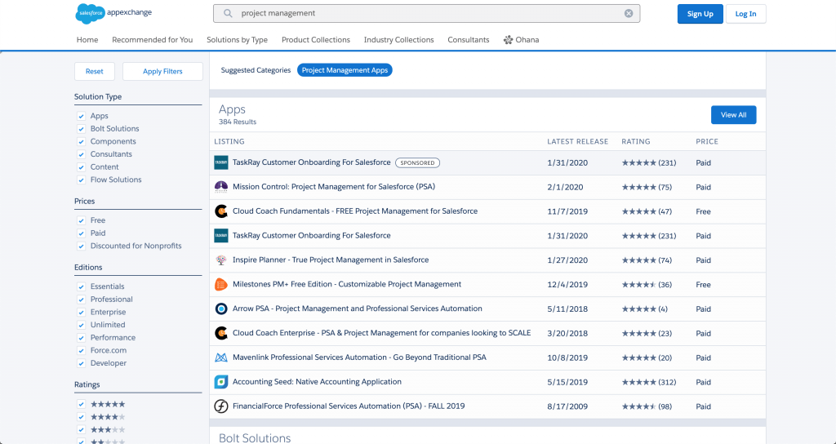
Task: Click the LATEST RELEASE column header
Action: pos(577,142)
